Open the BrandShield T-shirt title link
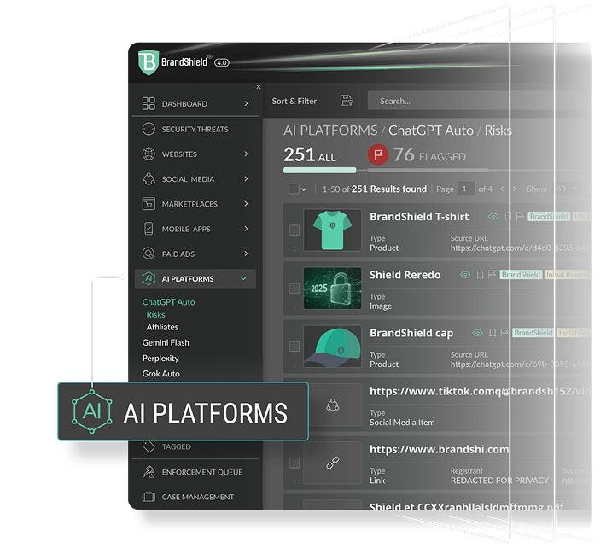The width and height of the screenshot is (612, 548). 419,216
